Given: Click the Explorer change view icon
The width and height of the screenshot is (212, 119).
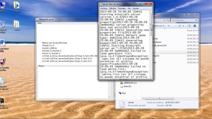Looking at the screenshot, I should (180, 26).
